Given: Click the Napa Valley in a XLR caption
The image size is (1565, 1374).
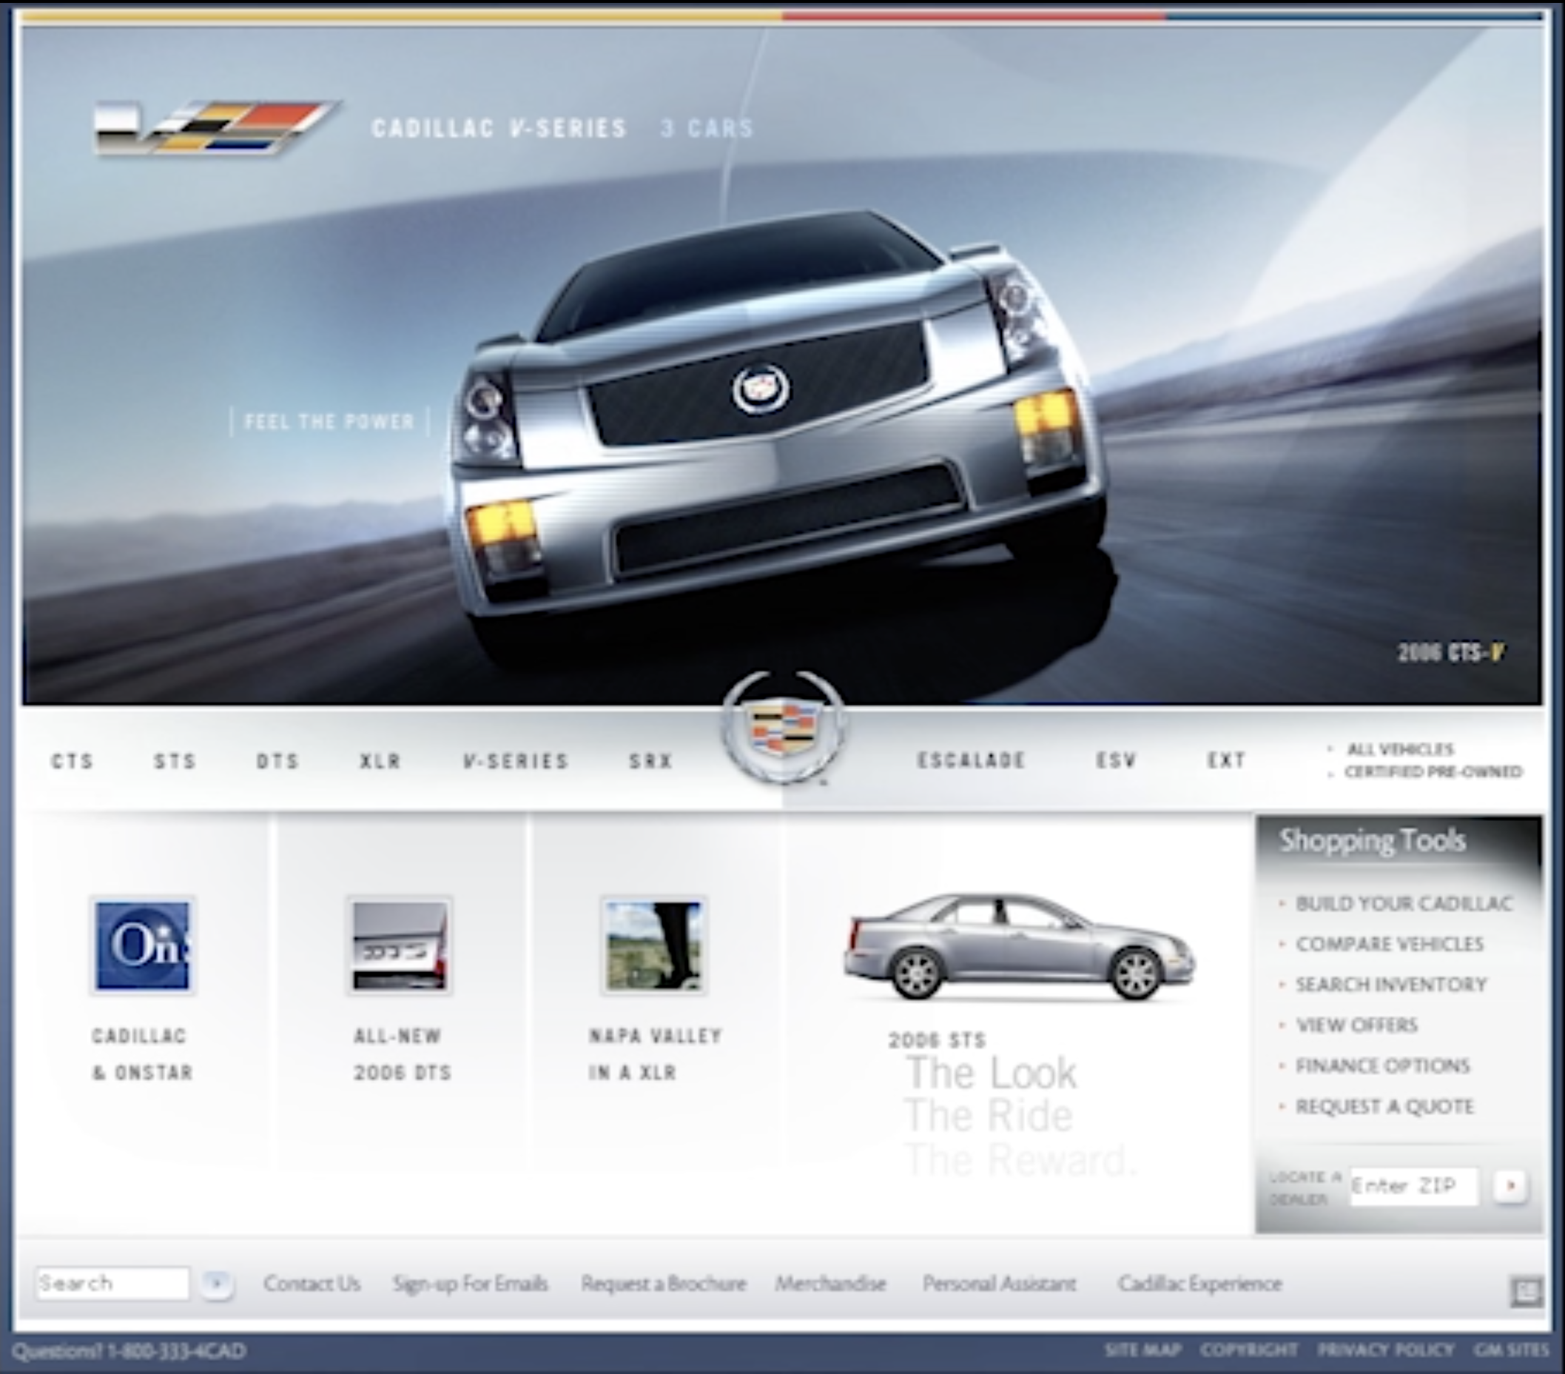Looking at the screenshot, I should tap(656, 1054).
